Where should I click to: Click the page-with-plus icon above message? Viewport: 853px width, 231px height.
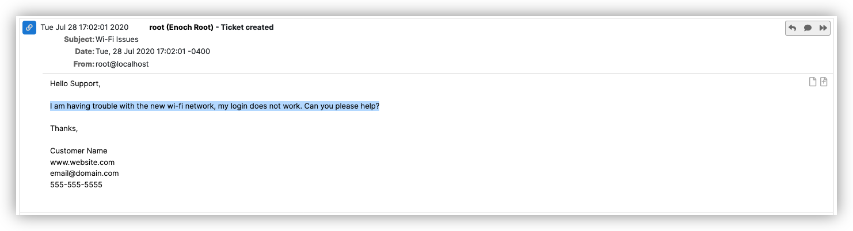point(824,82)
